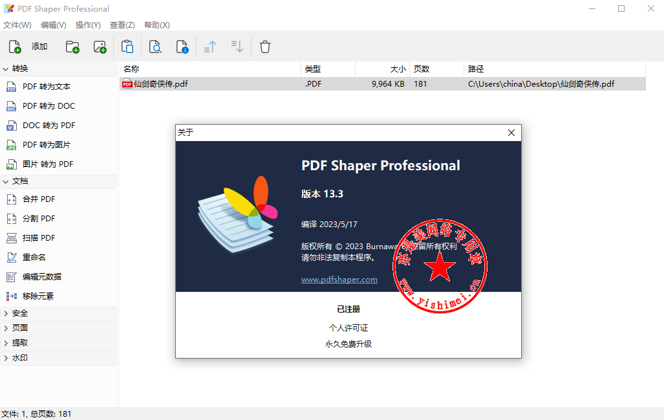Select the 仙剑奇侠传.pdf file name
This screenshot has height=420, width=664.
[161, 84]
